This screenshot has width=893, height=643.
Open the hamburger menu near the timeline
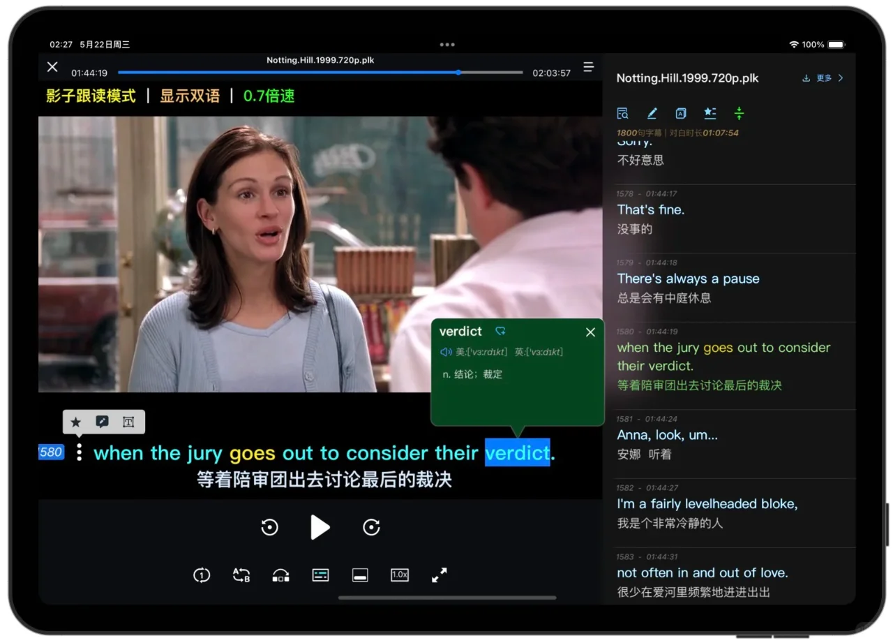(588, 67)
